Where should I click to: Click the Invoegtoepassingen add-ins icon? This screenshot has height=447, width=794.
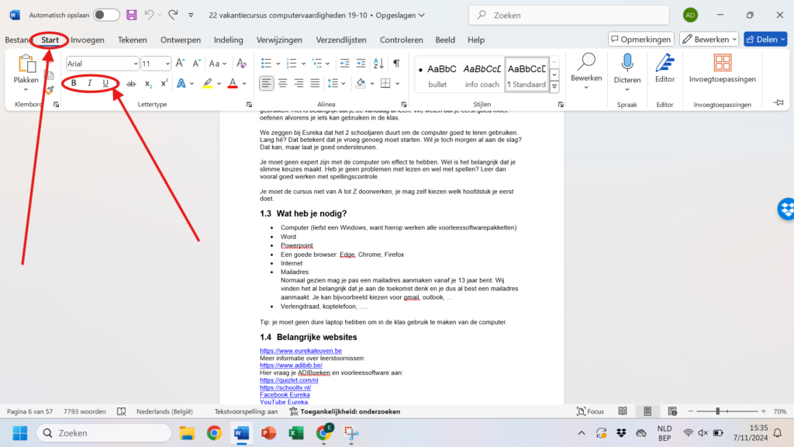pos(723,64)
